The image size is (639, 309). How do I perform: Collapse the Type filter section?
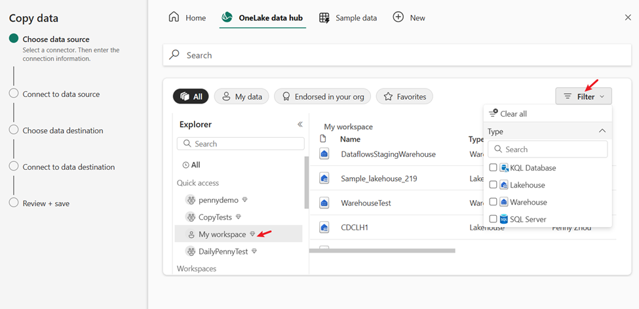coord(602,131)
